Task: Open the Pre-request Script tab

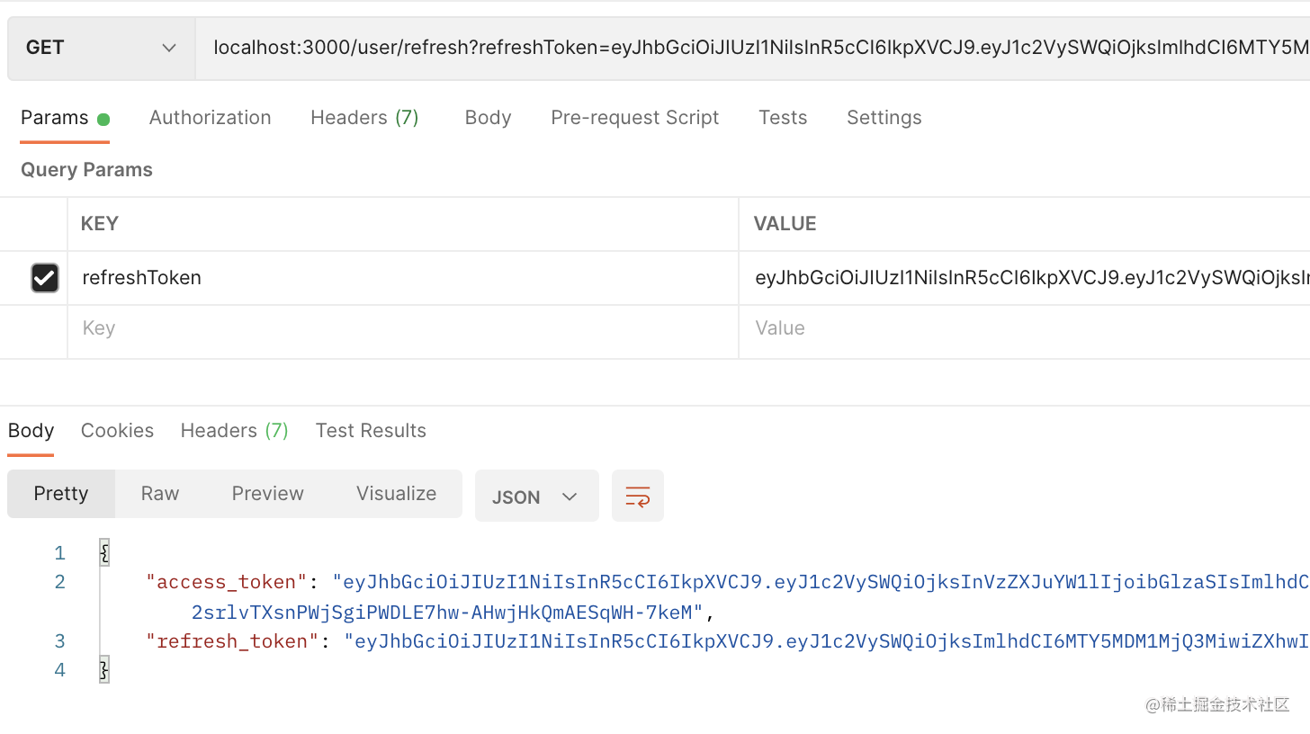Action: pos(634,118)
